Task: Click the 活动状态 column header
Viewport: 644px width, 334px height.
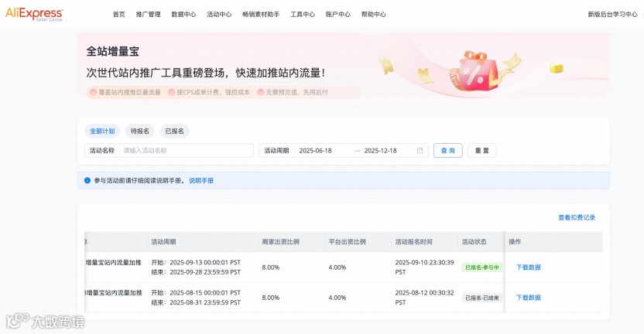Action: point(474,242)
